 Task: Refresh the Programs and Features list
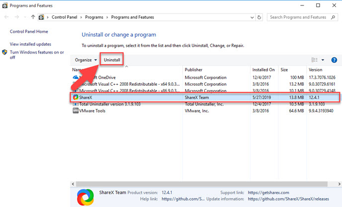[259, 17]
